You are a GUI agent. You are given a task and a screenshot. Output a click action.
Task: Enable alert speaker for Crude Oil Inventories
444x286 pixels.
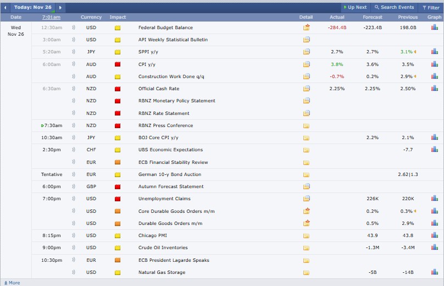tap(74, 248)
